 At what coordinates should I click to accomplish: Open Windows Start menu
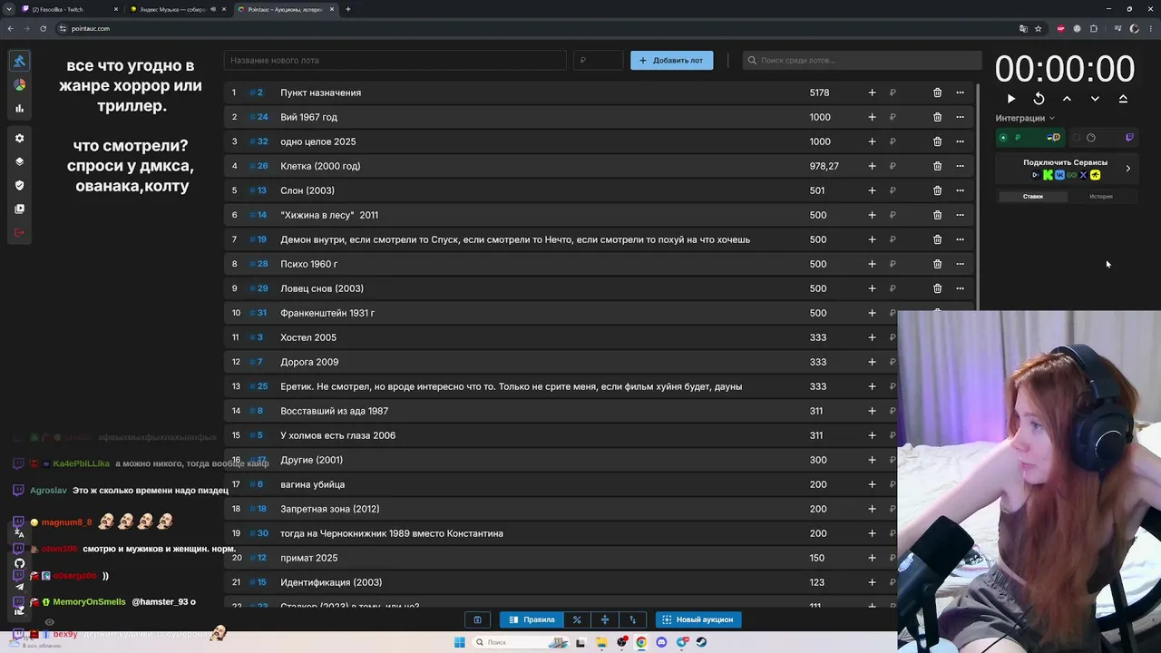point(459,642)
